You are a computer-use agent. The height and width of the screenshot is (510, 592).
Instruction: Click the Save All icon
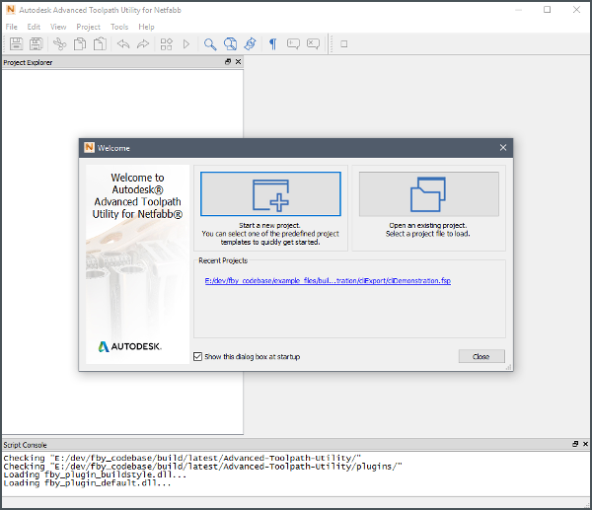37,43
